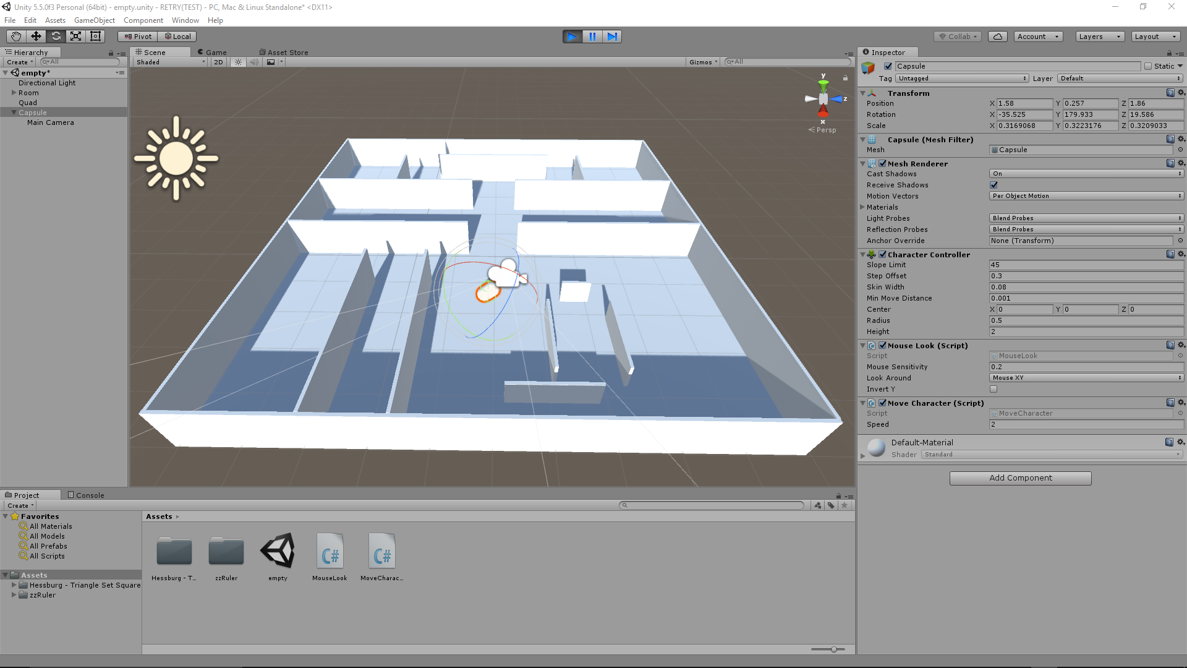Image resolution: width=1187 pixels, height=668 pixels.
Task: Switch to the Asset Store tab
Action: point(284,53)
